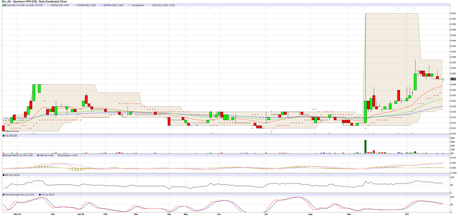Click the 0.050 price axis label
This screenshot has width=458, height=220.
click(x=453, y=24)
